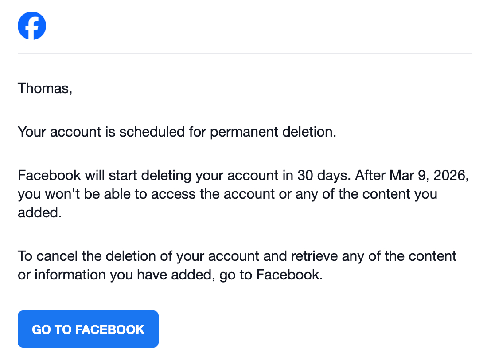Screen dimensions: 483x361
Task: Click the Facebook logo icon
Action: pyautogui.click(x=32, y=26)
